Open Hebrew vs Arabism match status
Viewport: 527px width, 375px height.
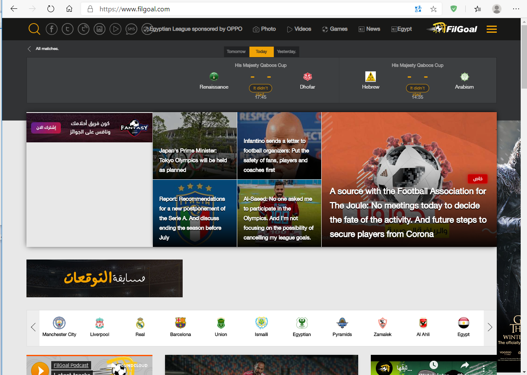(x=417, y=88)
